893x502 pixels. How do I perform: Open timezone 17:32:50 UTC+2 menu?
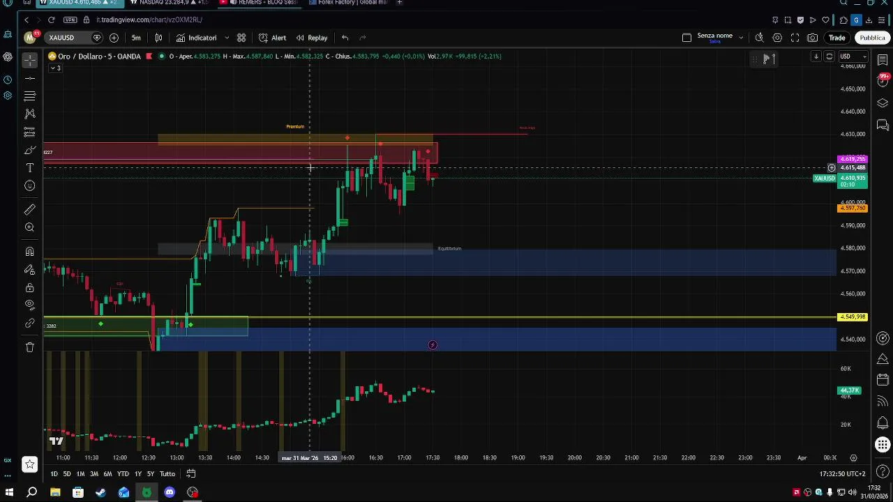pyautogui.click(x=843, y=474)
